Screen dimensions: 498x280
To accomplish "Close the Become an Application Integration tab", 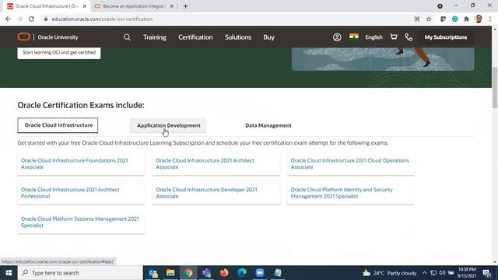I will pos(171,6).
